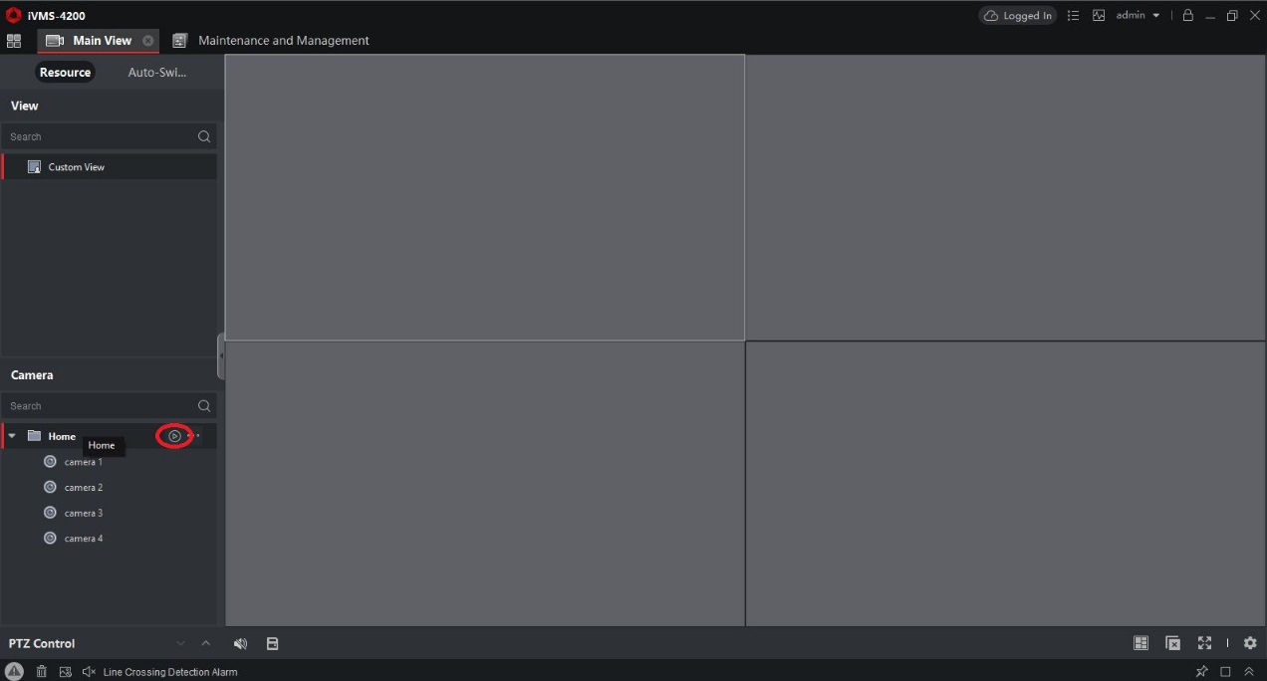
Task: Enter full screen mode icon
Action: pyautogui.click(x=1204, y=643)
